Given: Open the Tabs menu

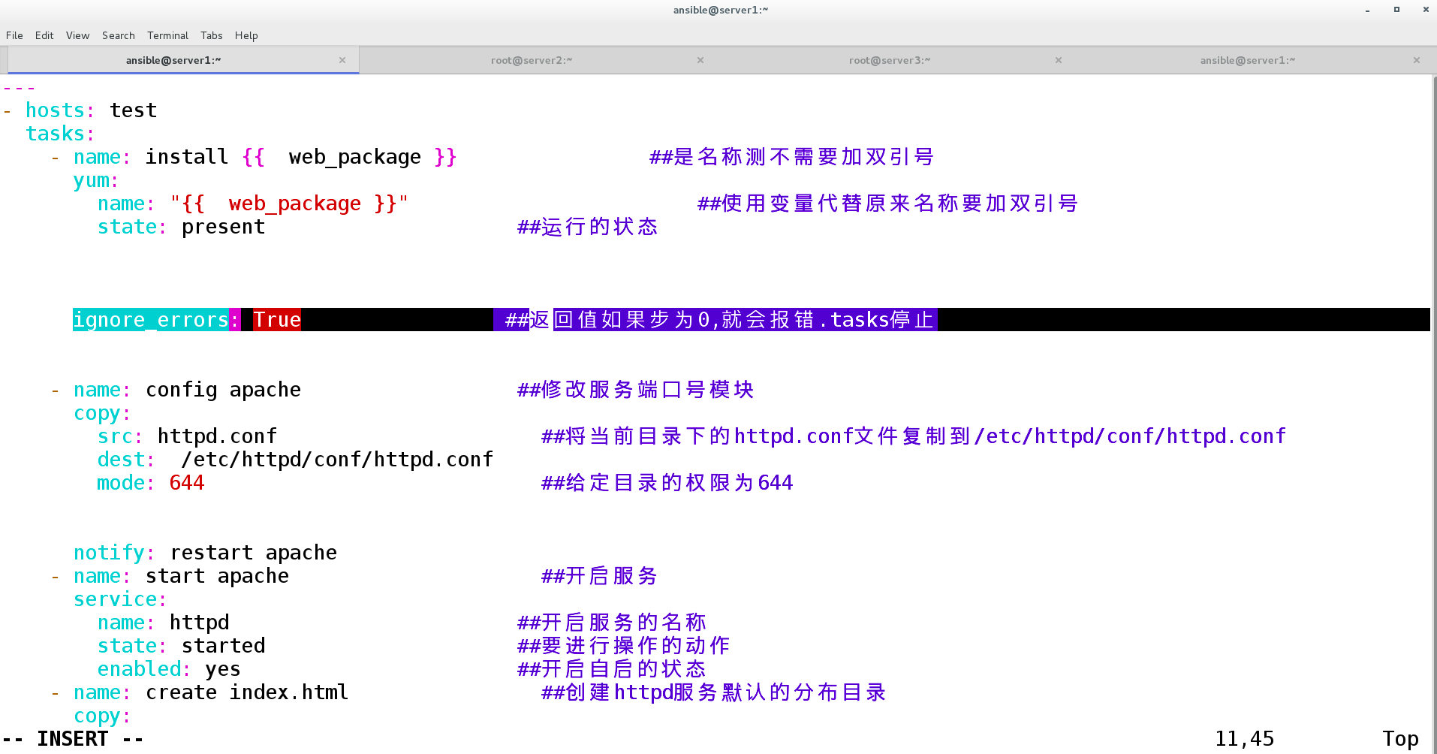Looking at the screenshot, I should 211,35.
